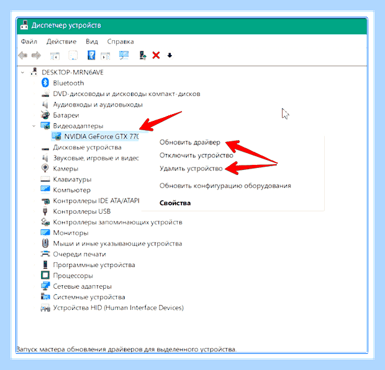Viewport: 385px width, 370px height.
Task: Click the Камеры webcam icon
Action: (x=45, y=168)
